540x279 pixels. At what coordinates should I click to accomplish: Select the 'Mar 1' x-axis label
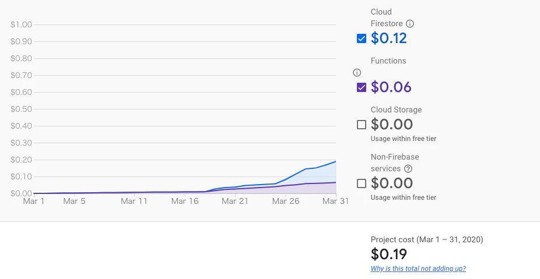coord(33,202)
